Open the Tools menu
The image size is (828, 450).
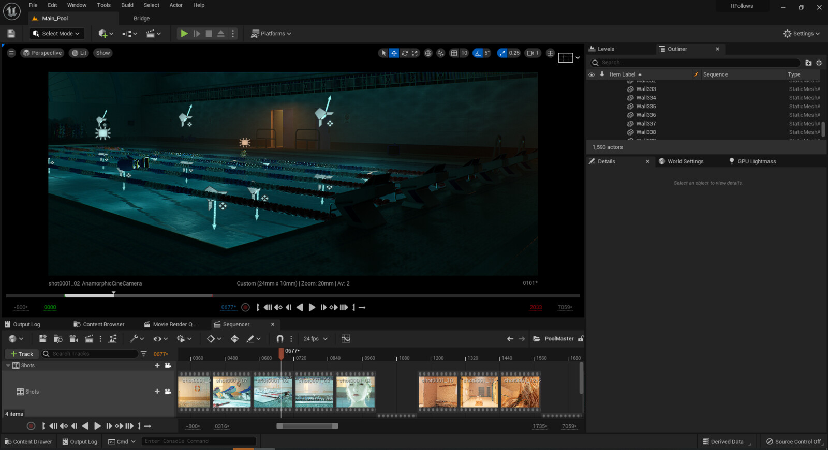pos(104,5)
